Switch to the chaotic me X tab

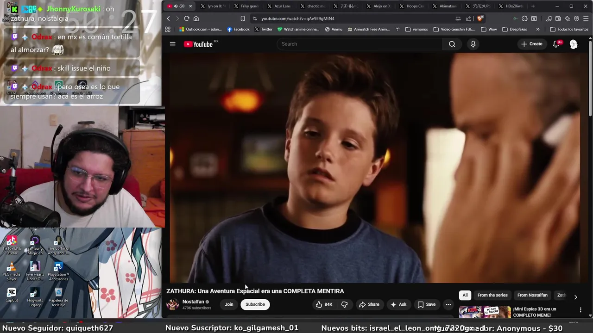tap(312, 6)
